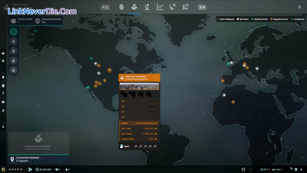307x173 pixels.
Task: Open the Expeditions dig tab
Action: pyautogui.click(x=134, y=7)
